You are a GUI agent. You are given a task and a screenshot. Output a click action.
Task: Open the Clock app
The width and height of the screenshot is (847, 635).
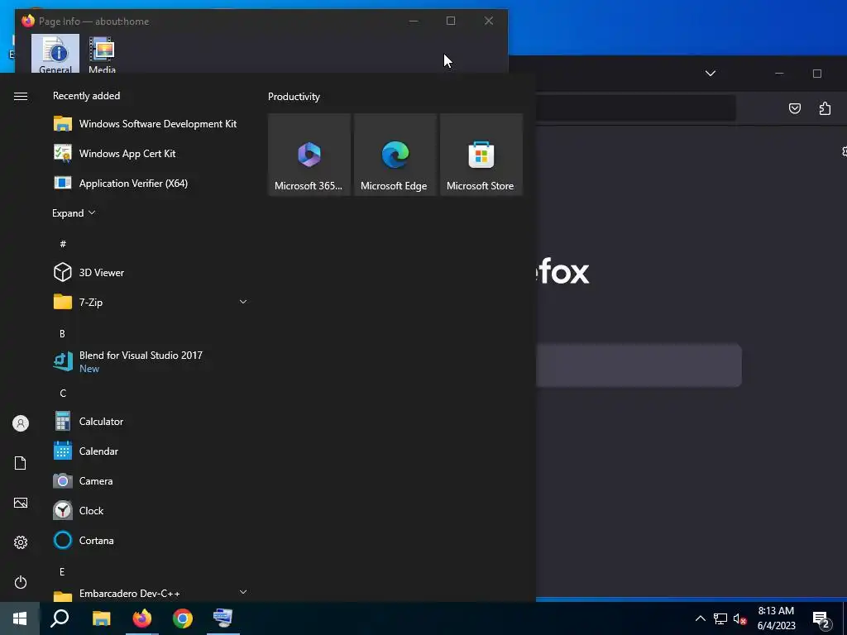151,510
